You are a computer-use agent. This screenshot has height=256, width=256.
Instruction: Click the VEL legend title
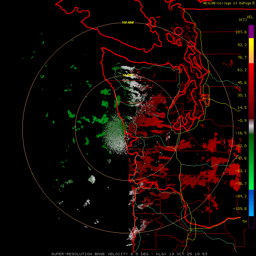(250, 17)
